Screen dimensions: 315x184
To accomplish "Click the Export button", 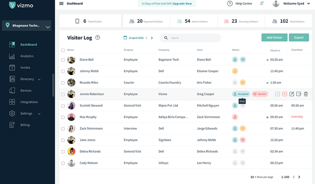I will (x=299, y=37).
